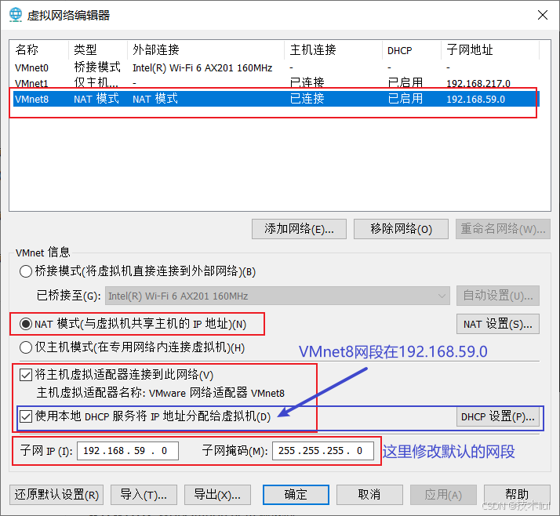Select the NAT 模式 radio button
Viewport: 560px width, 516px height.
coord(26,324)
